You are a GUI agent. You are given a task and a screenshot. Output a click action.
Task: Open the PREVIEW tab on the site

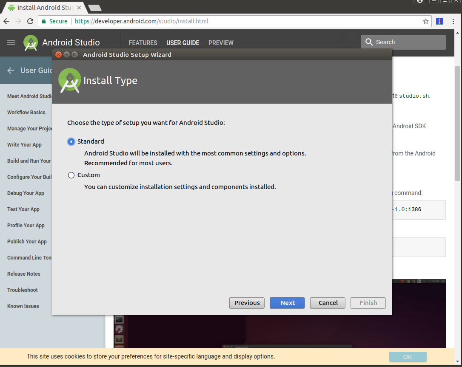point(221,43)
